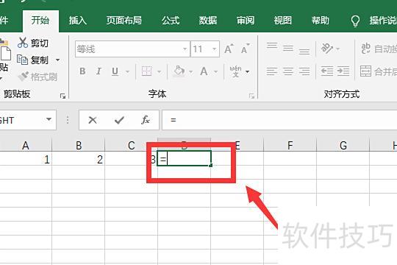Align text to the left

(272, 71)
